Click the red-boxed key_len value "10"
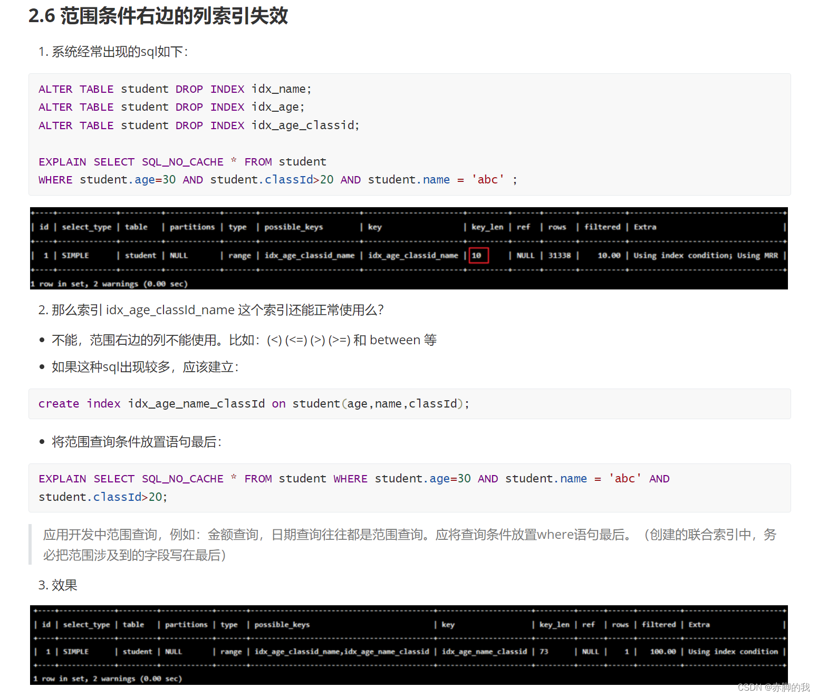 pyautogui.click(x=478, y=256)
